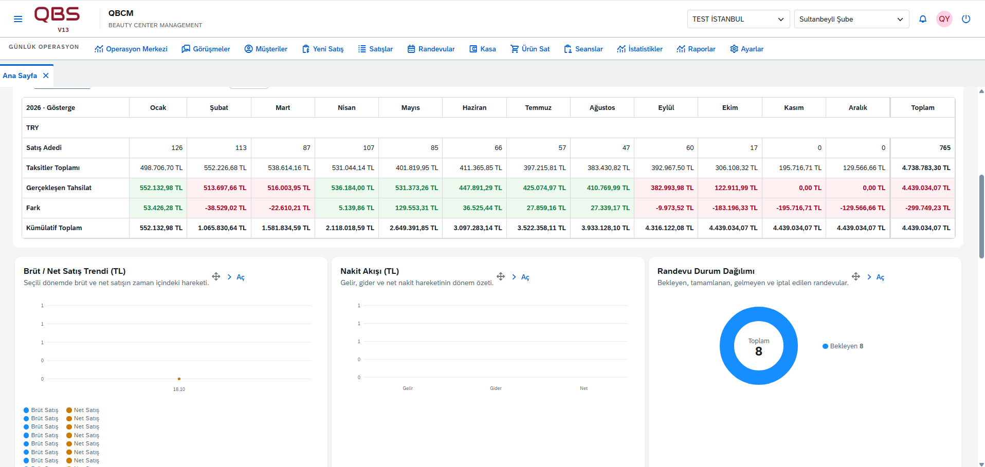The image size is (985, 467).
Task: Click the power logout icon
Action: (966, 19)
